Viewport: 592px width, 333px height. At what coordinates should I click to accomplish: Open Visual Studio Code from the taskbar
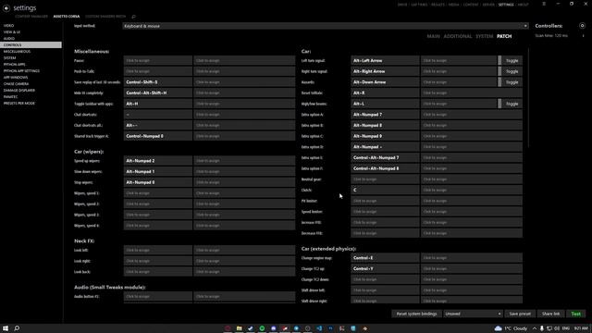click(x=319, y=328)
